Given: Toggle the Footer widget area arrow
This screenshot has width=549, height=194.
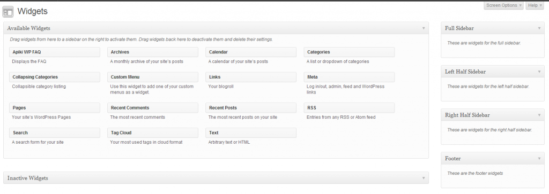Looking at the screenshot, I should (x=539, y=159).
